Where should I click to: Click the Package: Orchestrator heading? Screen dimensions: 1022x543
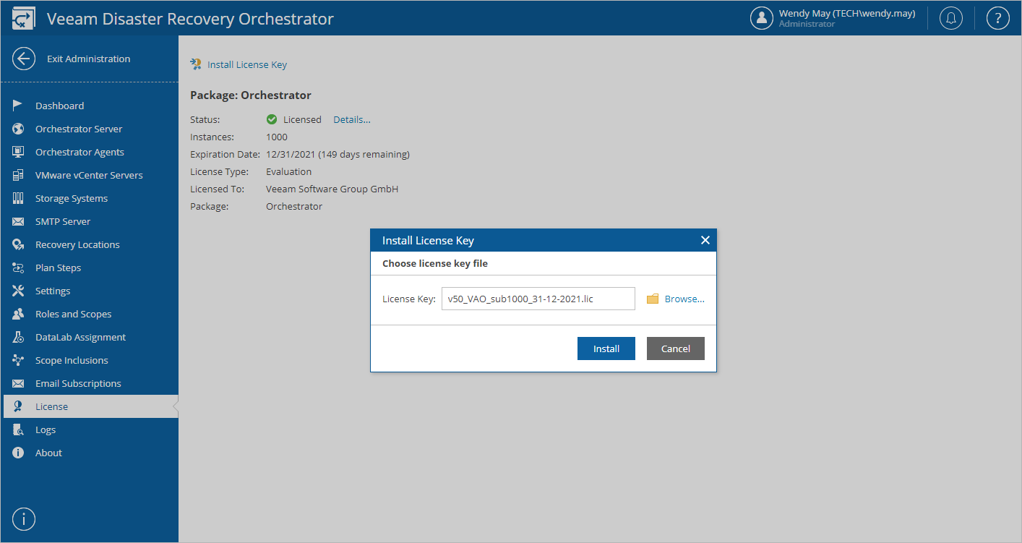tap(251, 95)
